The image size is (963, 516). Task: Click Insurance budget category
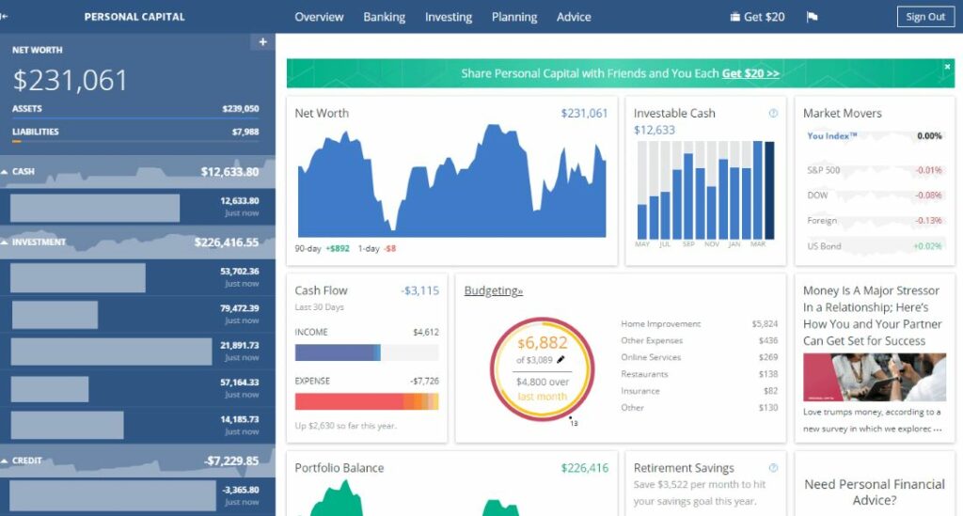point(699,391)
